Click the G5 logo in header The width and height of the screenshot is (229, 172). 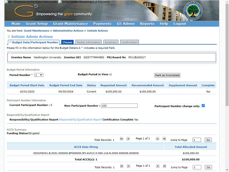coord(24,11)
